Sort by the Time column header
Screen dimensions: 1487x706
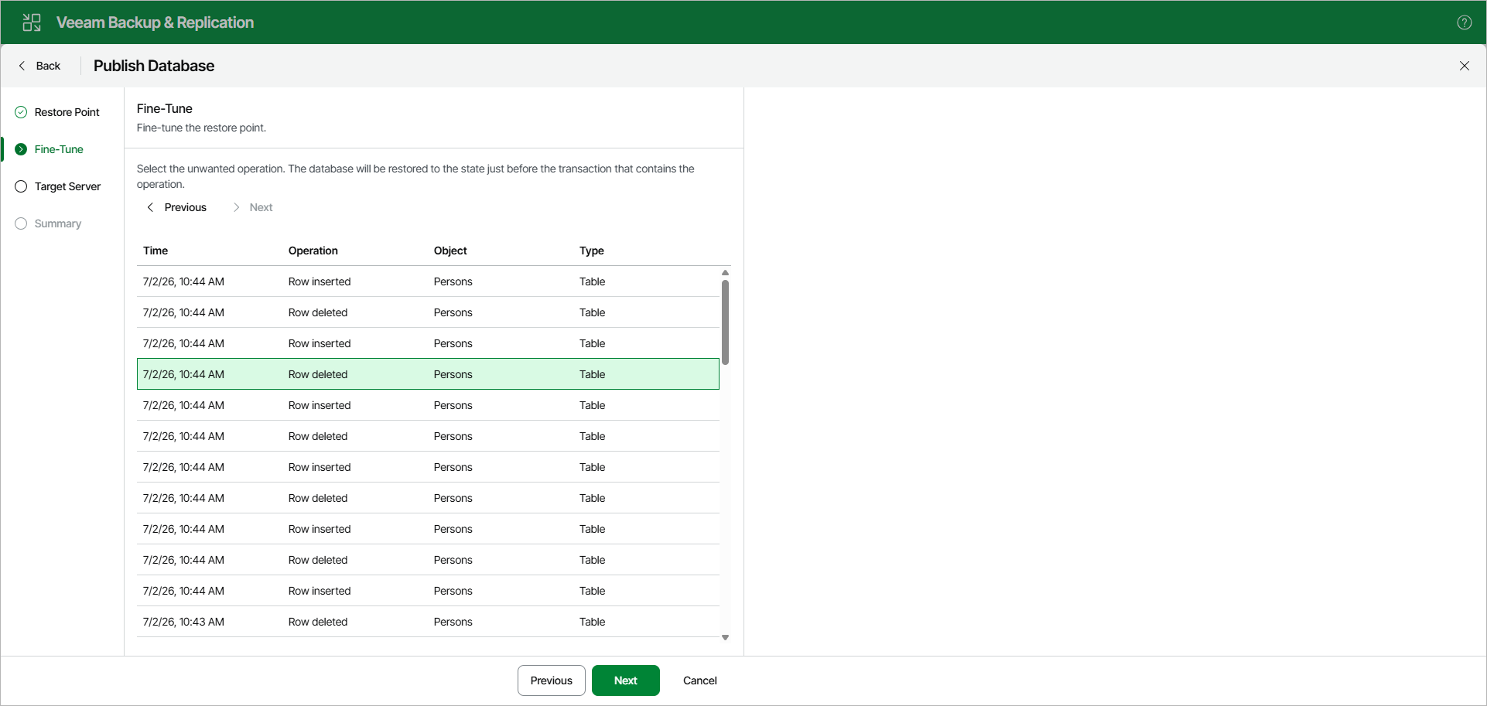tap(156, 251)
